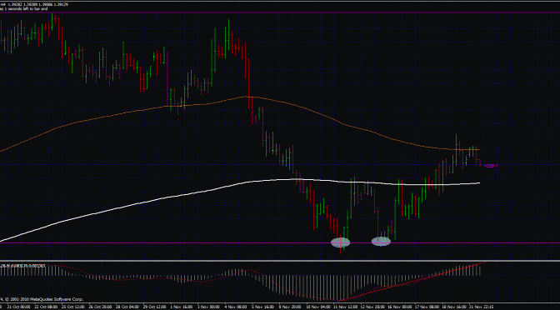Click the 21 Nov 22:15 time label
The height and width of the screenshot is (310, 560).
[x=482, y=307]
